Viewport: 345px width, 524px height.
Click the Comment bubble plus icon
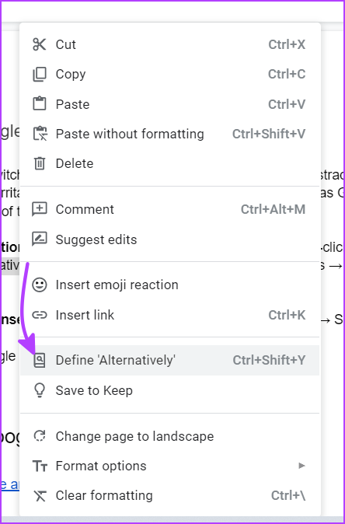40,210
